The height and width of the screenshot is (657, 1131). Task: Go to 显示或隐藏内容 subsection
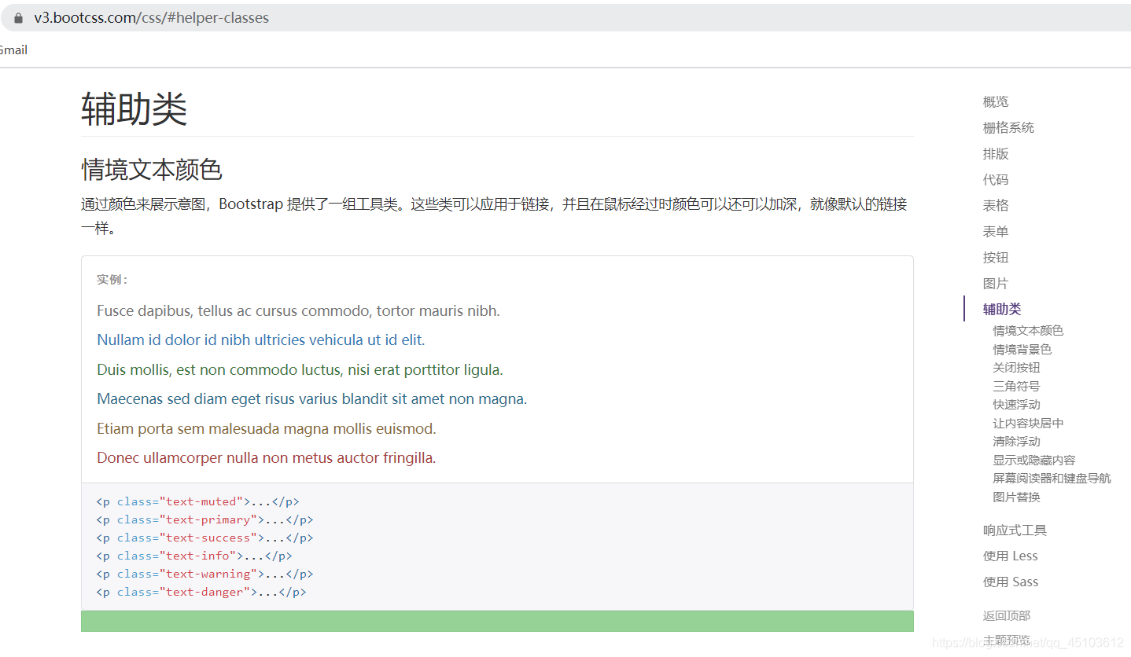coord(1034,460)
